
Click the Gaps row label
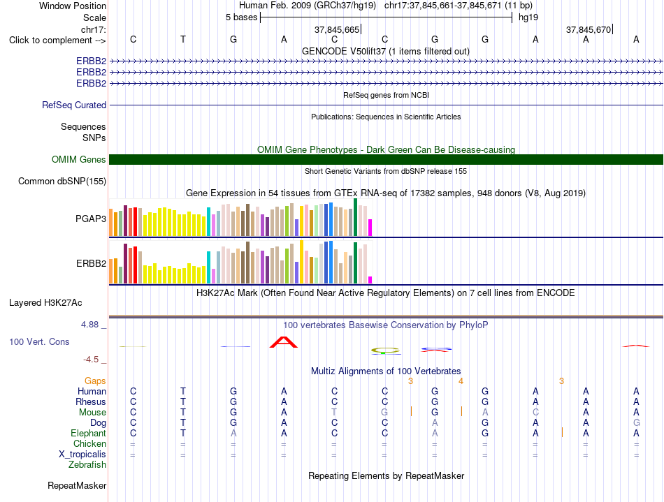[95, 381]
